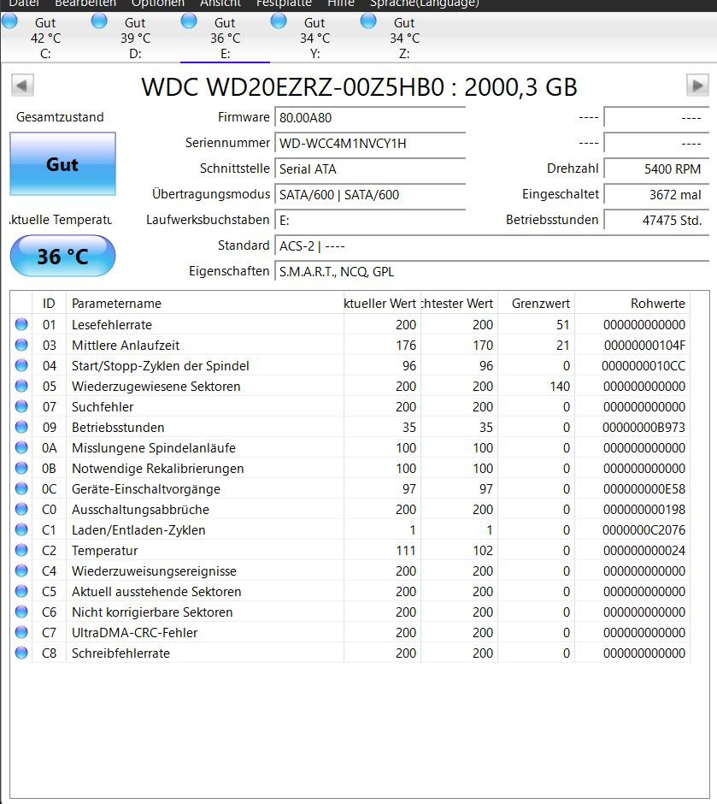Viewport: 717px width, 804px height.
Task: Select the Mittlere Anlaufzeit parameter name
Action: [126, 345]
